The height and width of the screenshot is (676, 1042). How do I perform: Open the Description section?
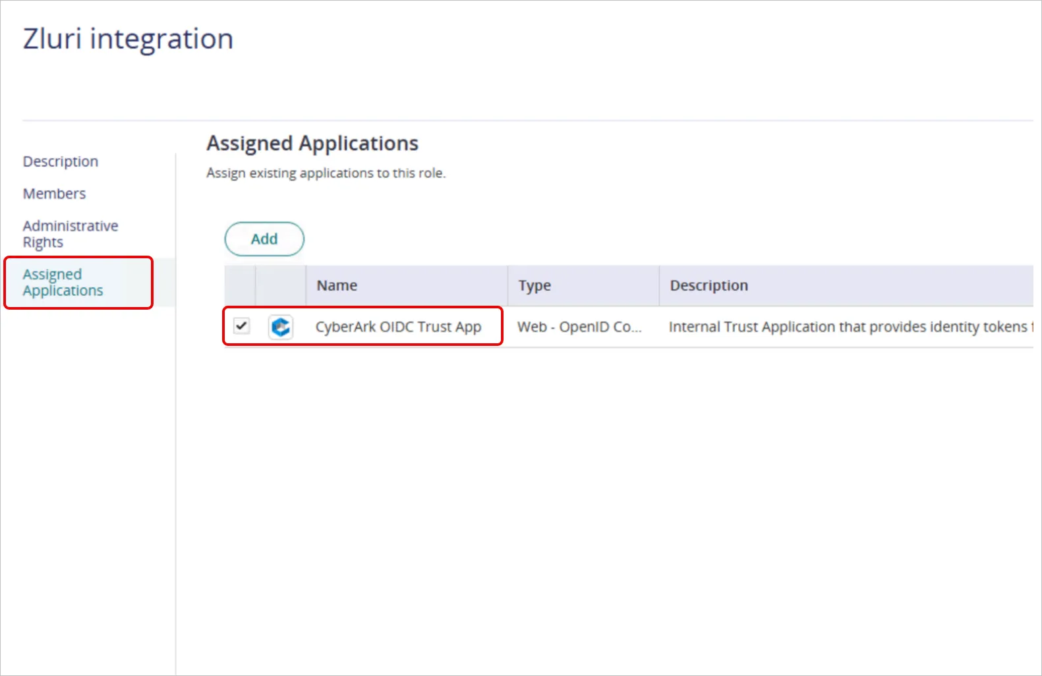coord(61,161)
